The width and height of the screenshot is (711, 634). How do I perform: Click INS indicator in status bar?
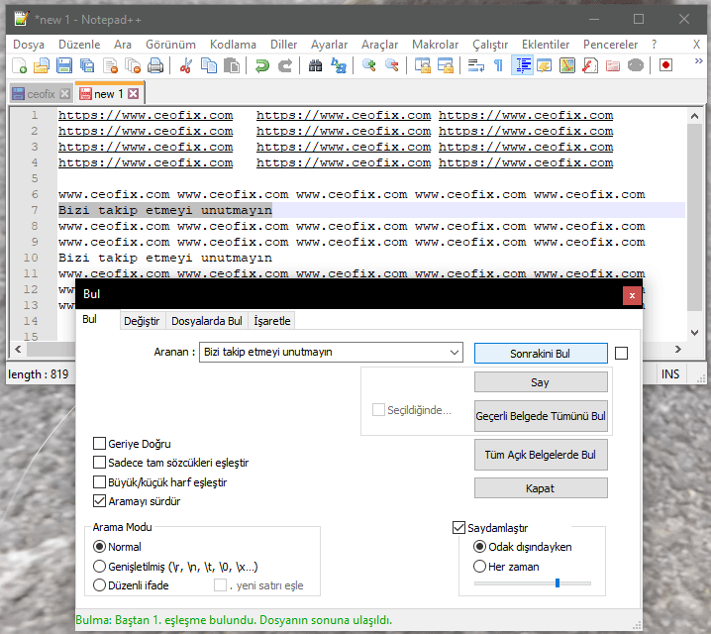click(x=670, y=374)
